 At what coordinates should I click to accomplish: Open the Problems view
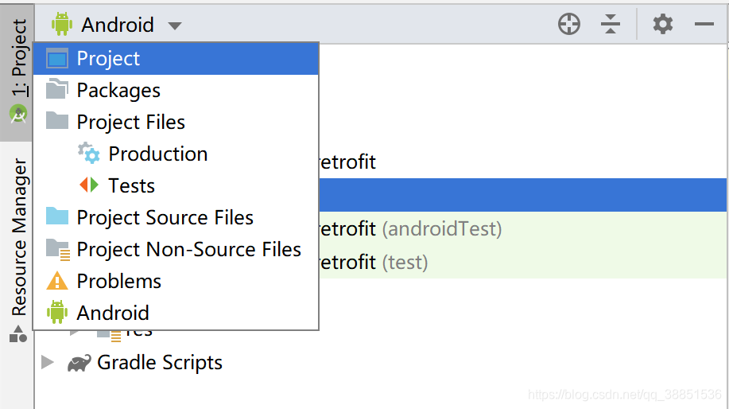(176, 281)
